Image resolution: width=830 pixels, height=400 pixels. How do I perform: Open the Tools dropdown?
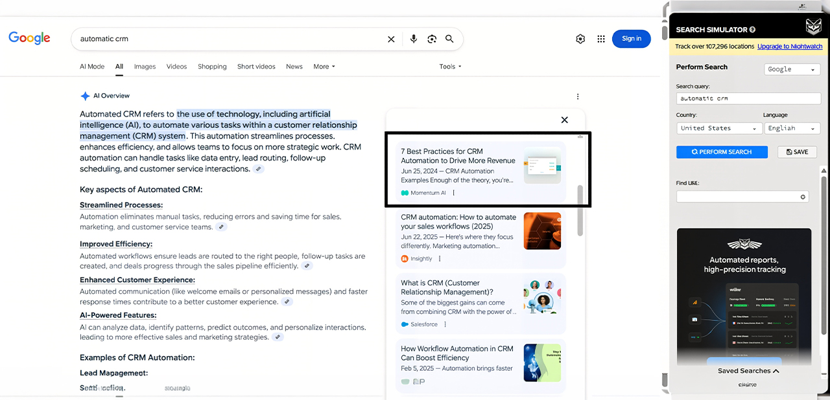[450, 67]
